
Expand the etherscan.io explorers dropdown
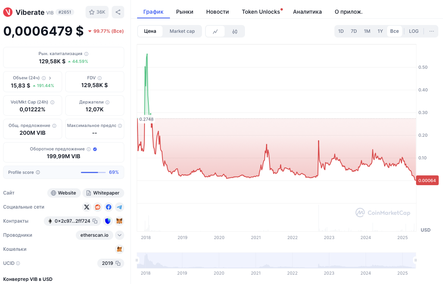click(120, 235)
